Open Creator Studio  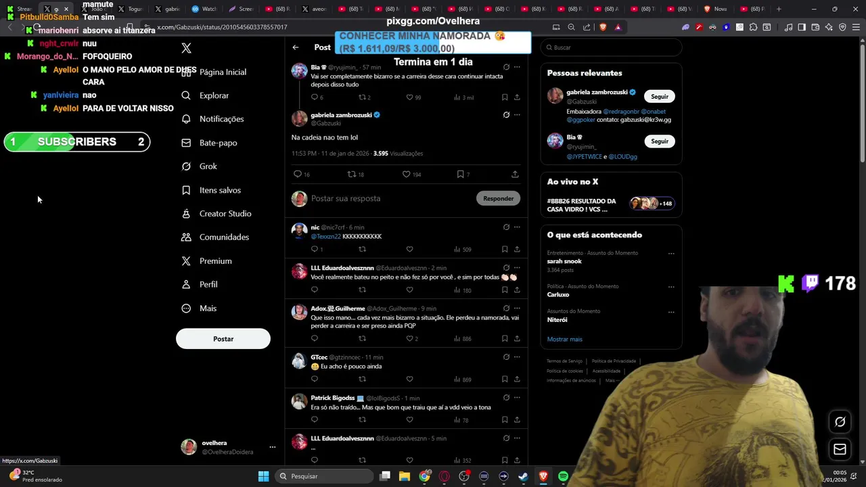pyautogui.click(x=216, y=214)
